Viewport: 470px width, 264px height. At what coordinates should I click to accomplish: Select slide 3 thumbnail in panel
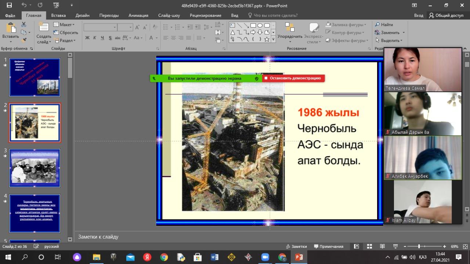click(35, 168)
